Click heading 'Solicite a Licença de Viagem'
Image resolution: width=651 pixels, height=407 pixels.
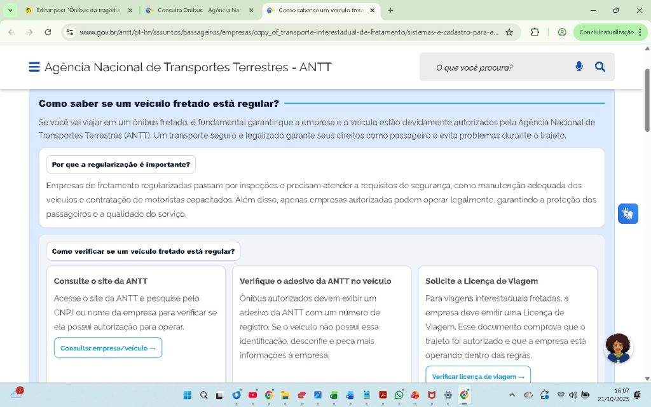[482, 281]
